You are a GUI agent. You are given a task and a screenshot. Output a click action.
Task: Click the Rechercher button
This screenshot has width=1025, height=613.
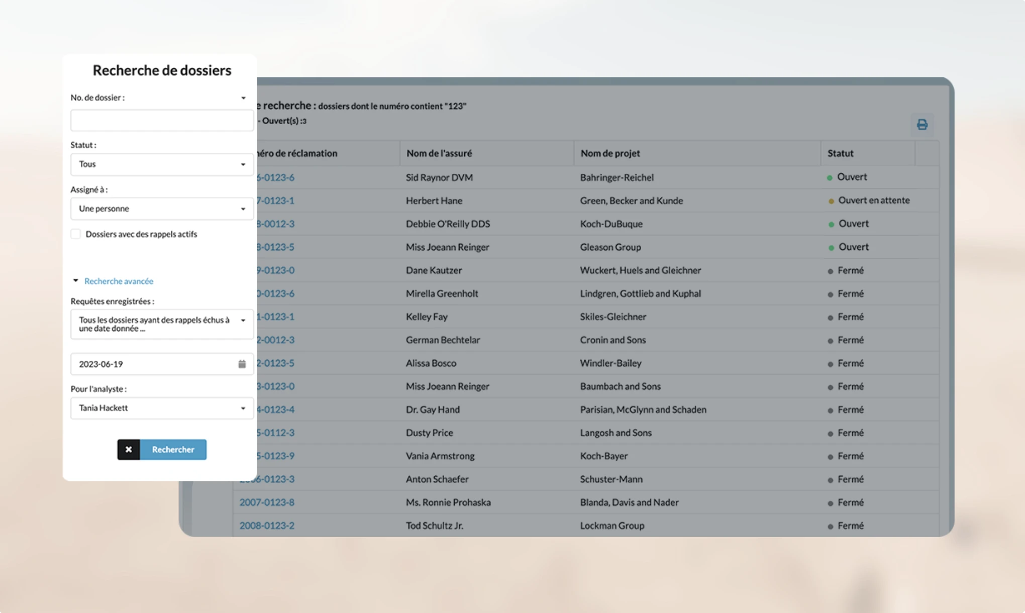[x=173, y=449]
